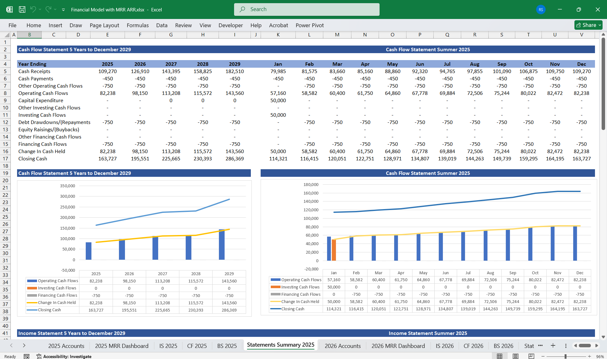The image size is (607, 359).
Task: Switch to Page Layout view
Action: tap(515, 356)
